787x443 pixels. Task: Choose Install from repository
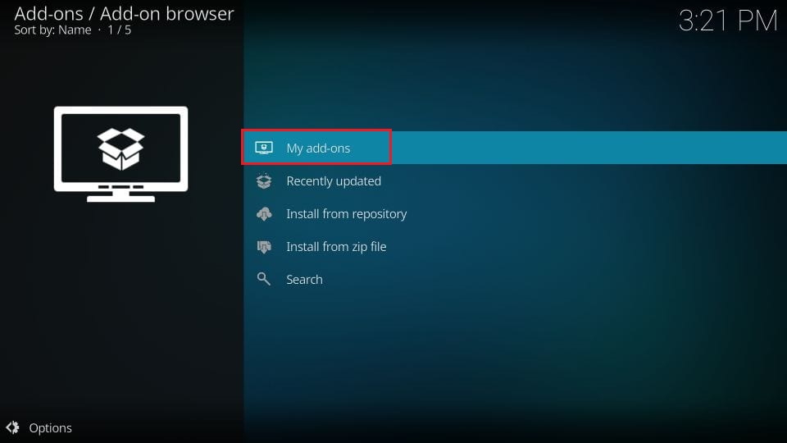tap(515, 213)
